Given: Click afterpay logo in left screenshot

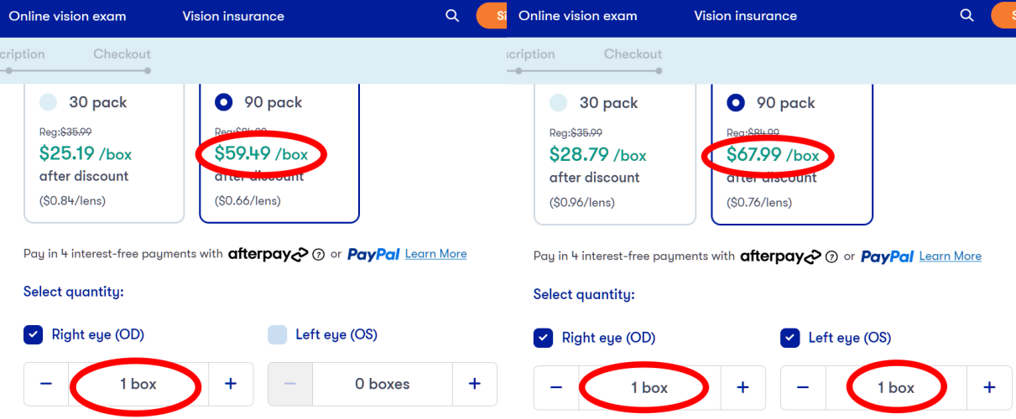Looking at the screenshot, I should pos(268,254).
